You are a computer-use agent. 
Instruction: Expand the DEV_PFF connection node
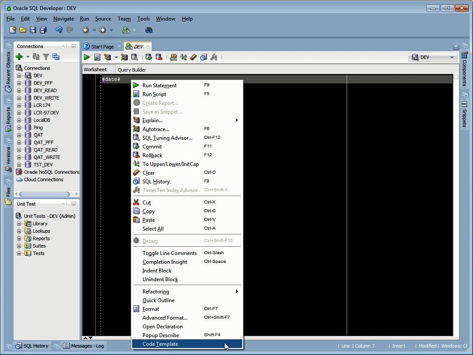(19, 83)
